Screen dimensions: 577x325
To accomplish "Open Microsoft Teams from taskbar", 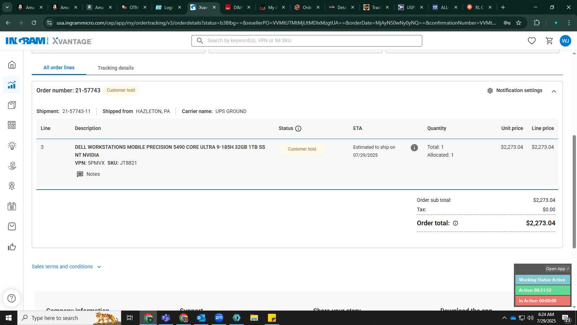I will [166, 318].
